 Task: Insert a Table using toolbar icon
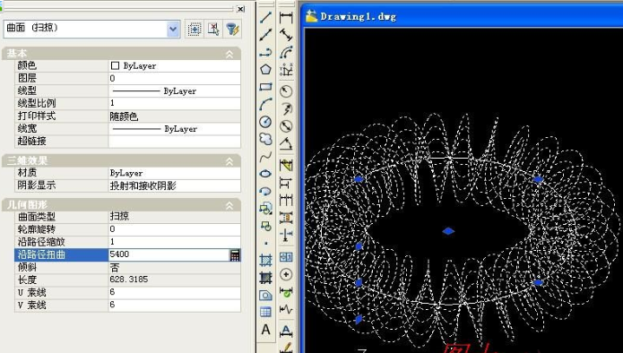(266, 312)
